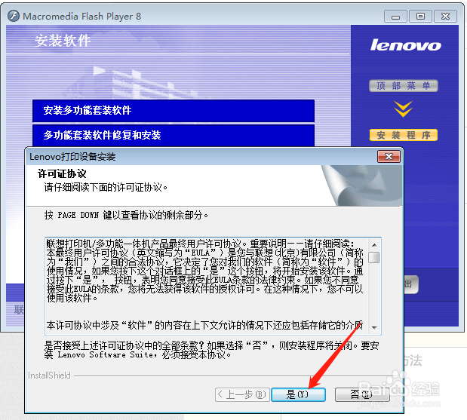Close the Lenovo打印设备安装 dialog

pyautogui.click(x=389, y=157)
